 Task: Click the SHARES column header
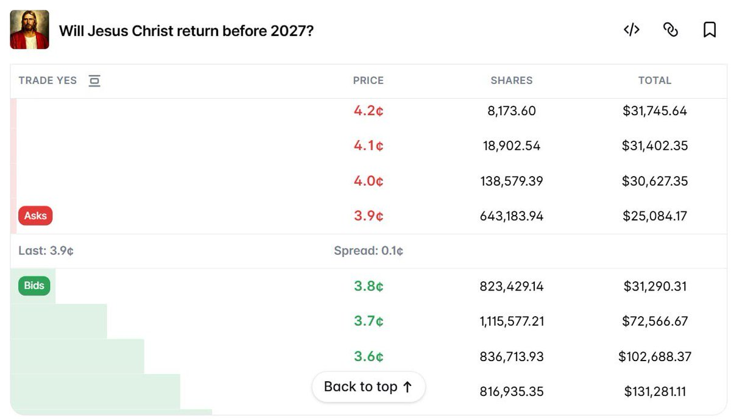[x=511, y=80]
